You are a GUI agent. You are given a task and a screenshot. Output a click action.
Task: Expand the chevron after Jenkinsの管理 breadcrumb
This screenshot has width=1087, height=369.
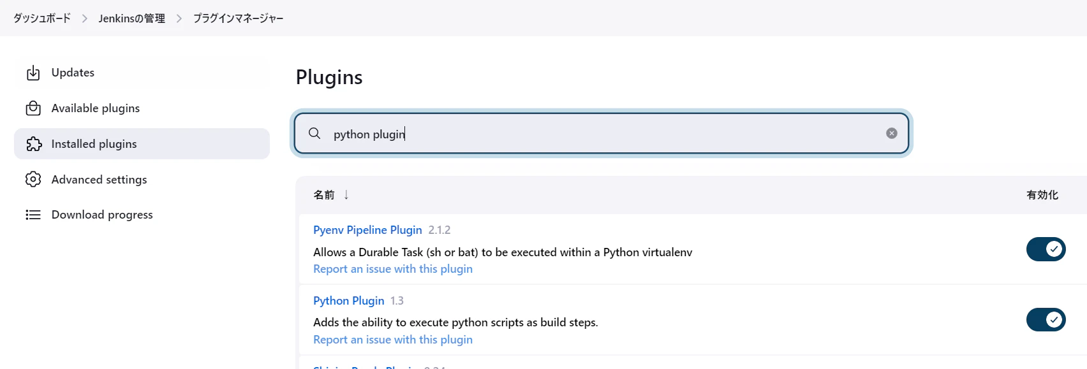179,18
